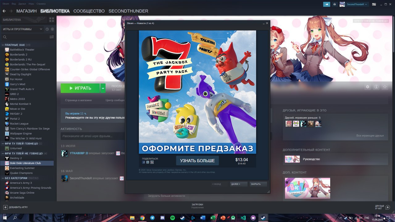Open game settings gear icon
395x222 pixels.
(x=368, y=87)
